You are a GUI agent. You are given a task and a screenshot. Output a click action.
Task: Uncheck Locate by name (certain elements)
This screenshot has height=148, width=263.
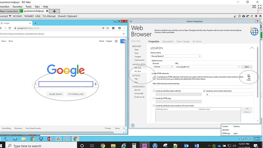204,91
